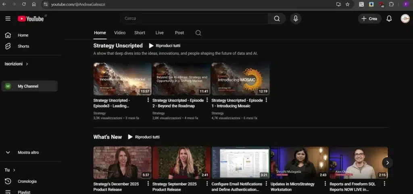Open Strategy's December 2025 Product Release thumbnail
The width and height of the screenshot is (413, 194).
122,163
